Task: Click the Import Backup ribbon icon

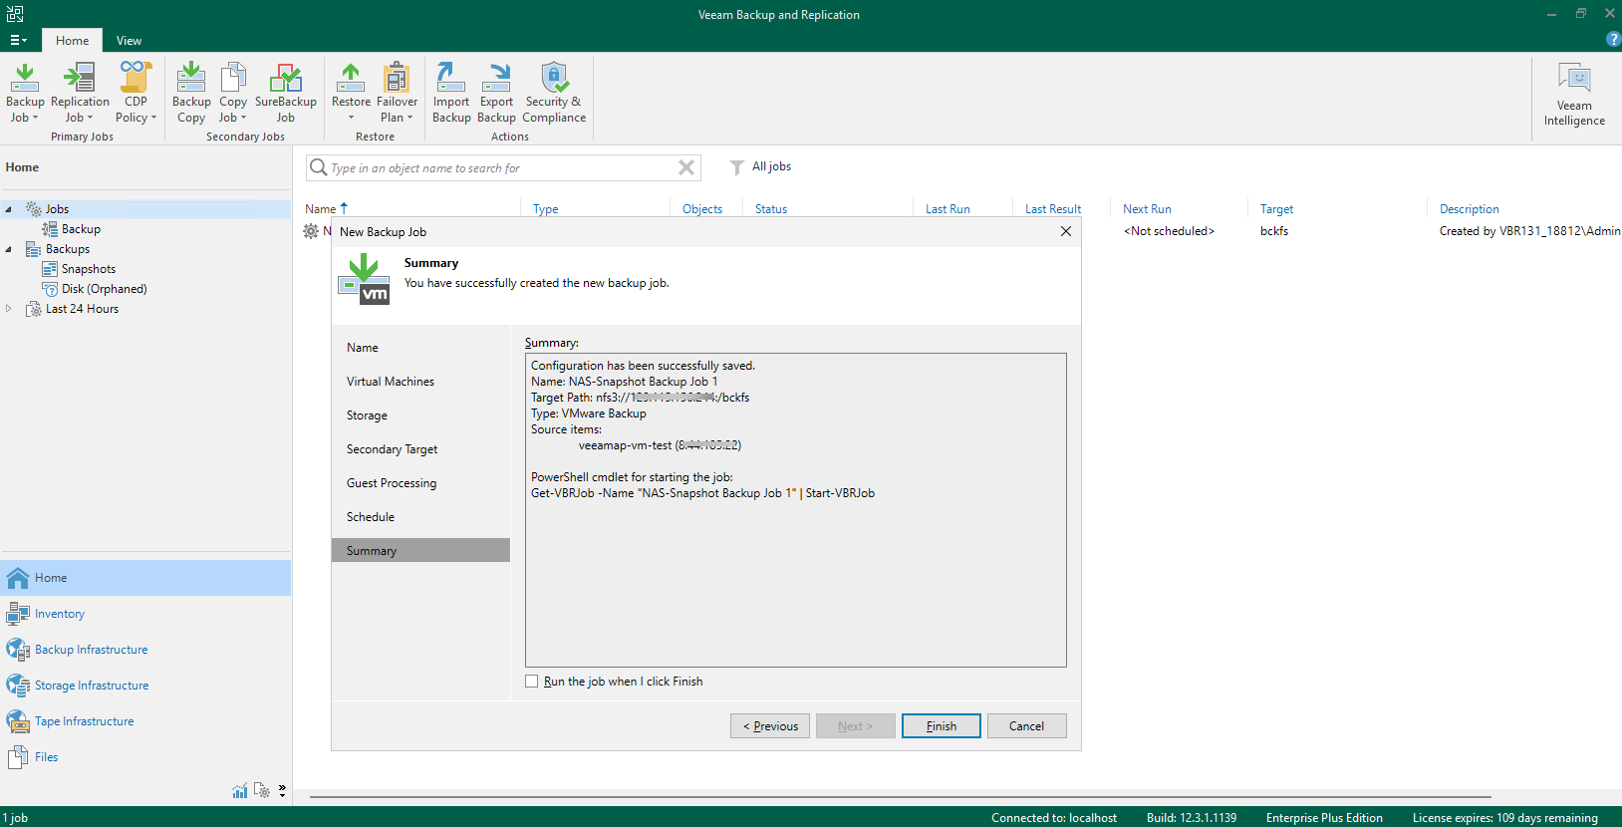Action: (451, 77)
